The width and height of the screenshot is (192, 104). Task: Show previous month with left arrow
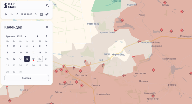click(38, 36)
